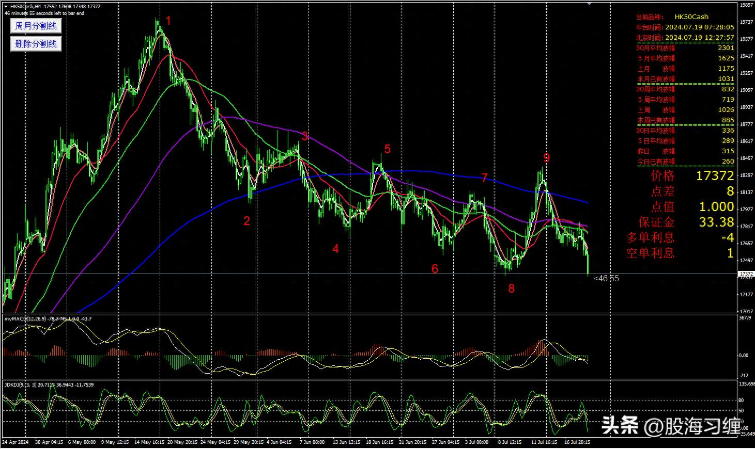Click the 30月平均波幅 label
Screen dimensions: 755x449
pos(655,48)
